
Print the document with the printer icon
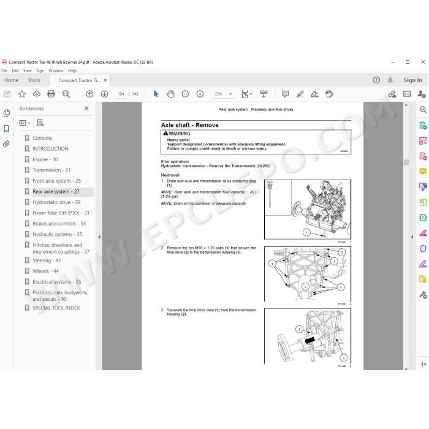click(51, 94)
